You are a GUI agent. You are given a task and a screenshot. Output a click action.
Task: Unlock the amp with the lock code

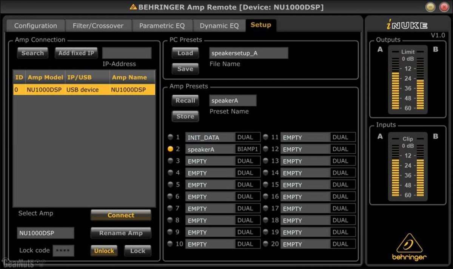click(104, 251)
